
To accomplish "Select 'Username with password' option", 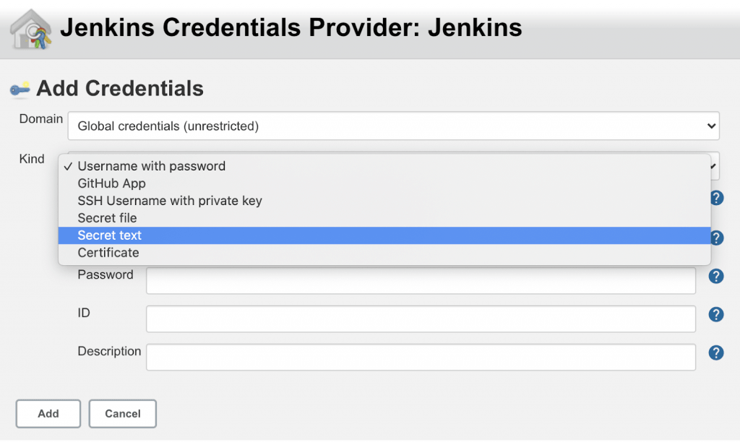I will (152, 166).
